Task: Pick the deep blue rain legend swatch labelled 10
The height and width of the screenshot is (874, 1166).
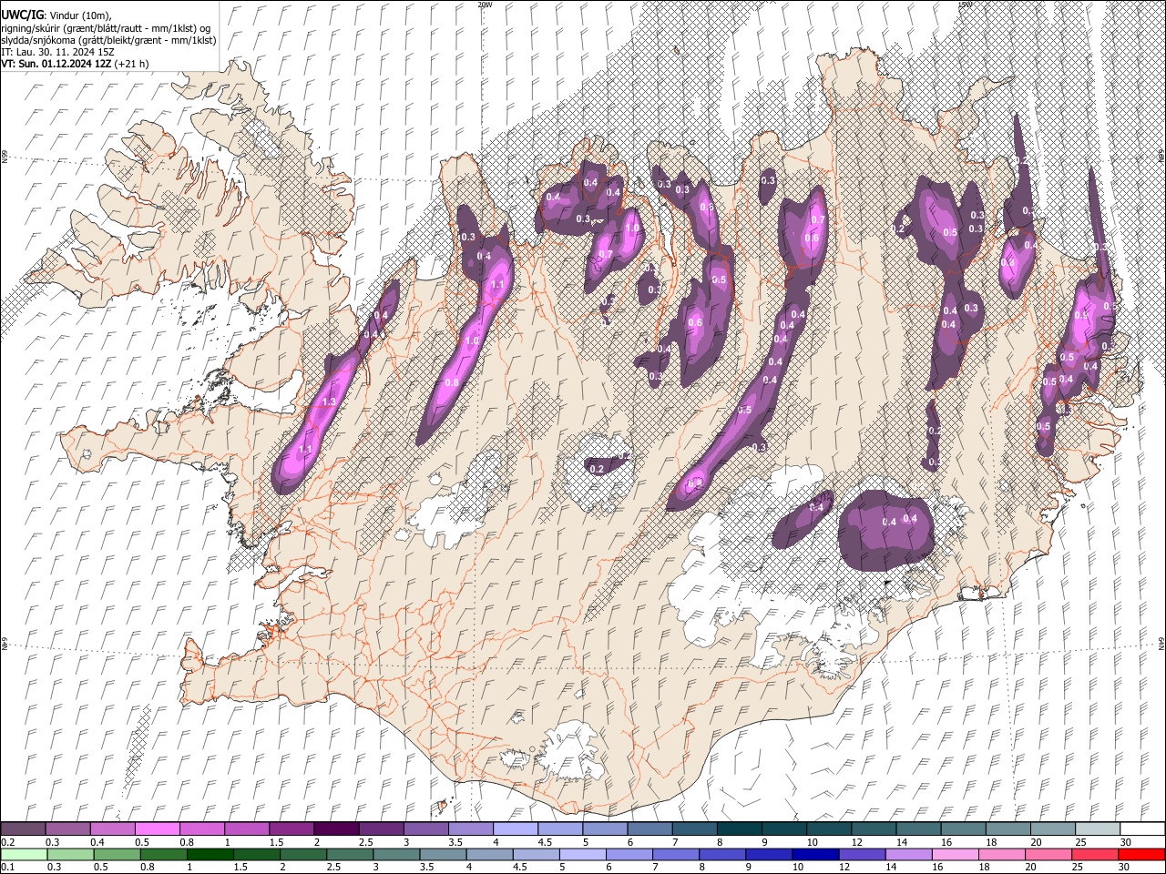Action: click(814, 854)
